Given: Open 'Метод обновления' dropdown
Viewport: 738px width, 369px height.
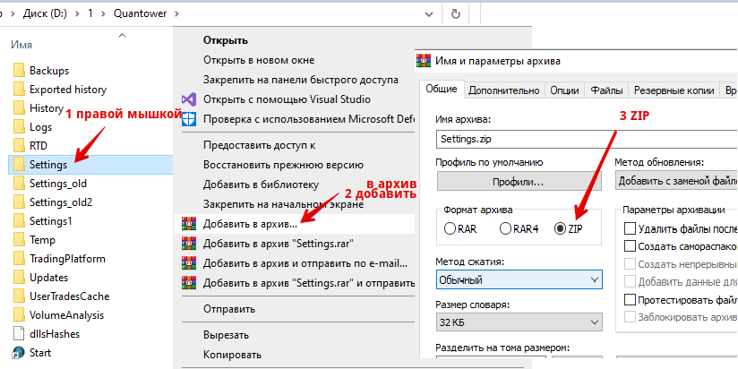Looking at the screenshot, I should coord(676,181).
